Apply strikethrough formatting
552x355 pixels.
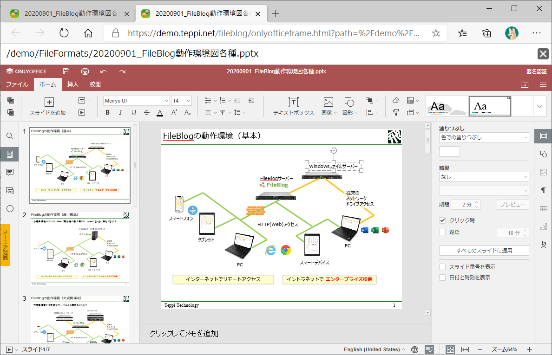[147, 112]
